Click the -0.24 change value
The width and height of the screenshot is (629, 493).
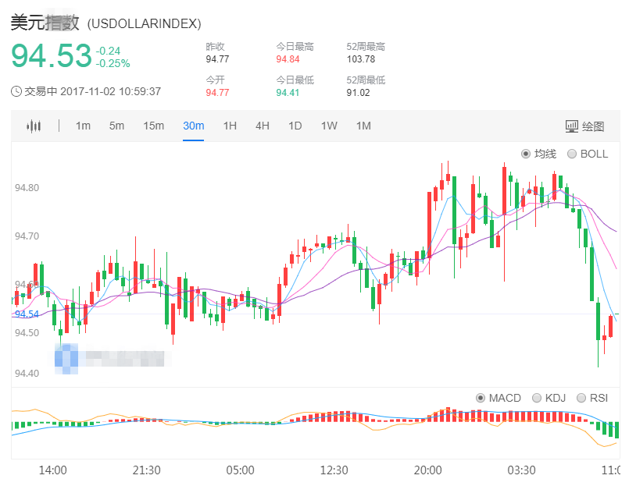tap(108, 51)
